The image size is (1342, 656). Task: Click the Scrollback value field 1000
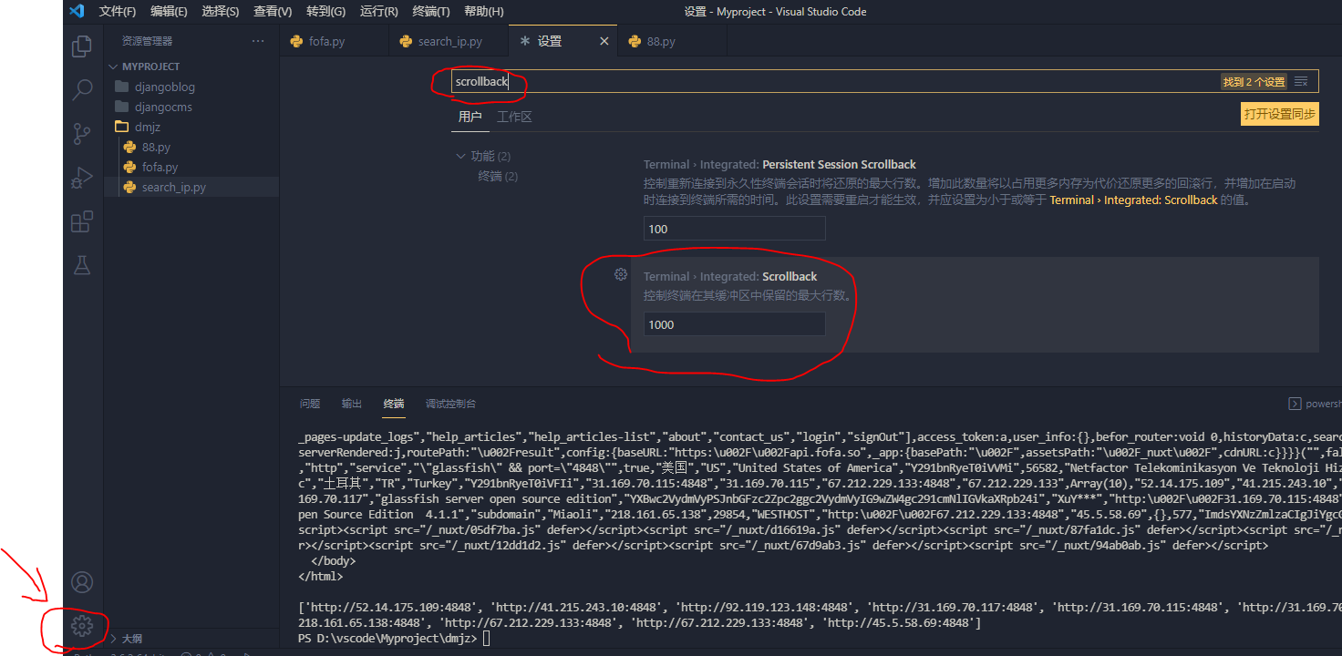[735, 324]
